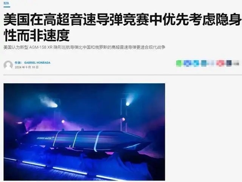Share using the teal square icon
Image resolution: width=242 pixels, height=182 pixels.
tap(204, 63)
